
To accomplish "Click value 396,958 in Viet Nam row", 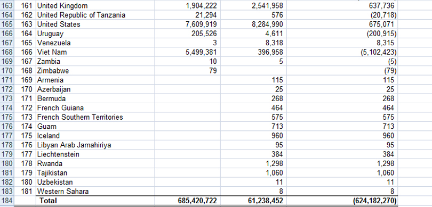I will point(253,52).
